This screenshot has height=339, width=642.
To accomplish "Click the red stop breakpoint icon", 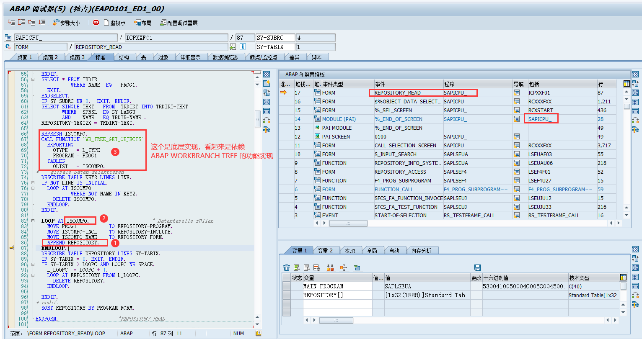I will (x=96, y=23).
